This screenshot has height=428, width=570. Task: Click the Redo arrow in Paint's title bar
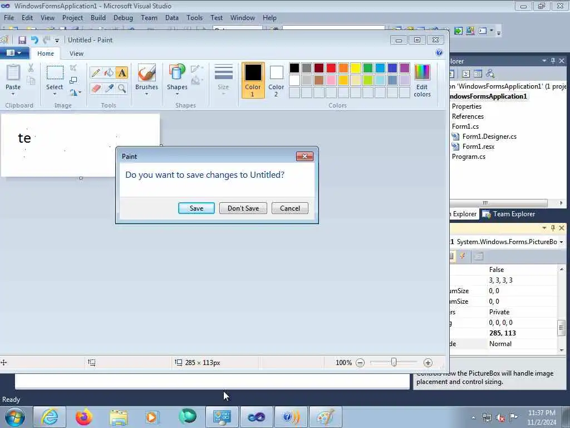pyautogui.click(x=46, y=40)
